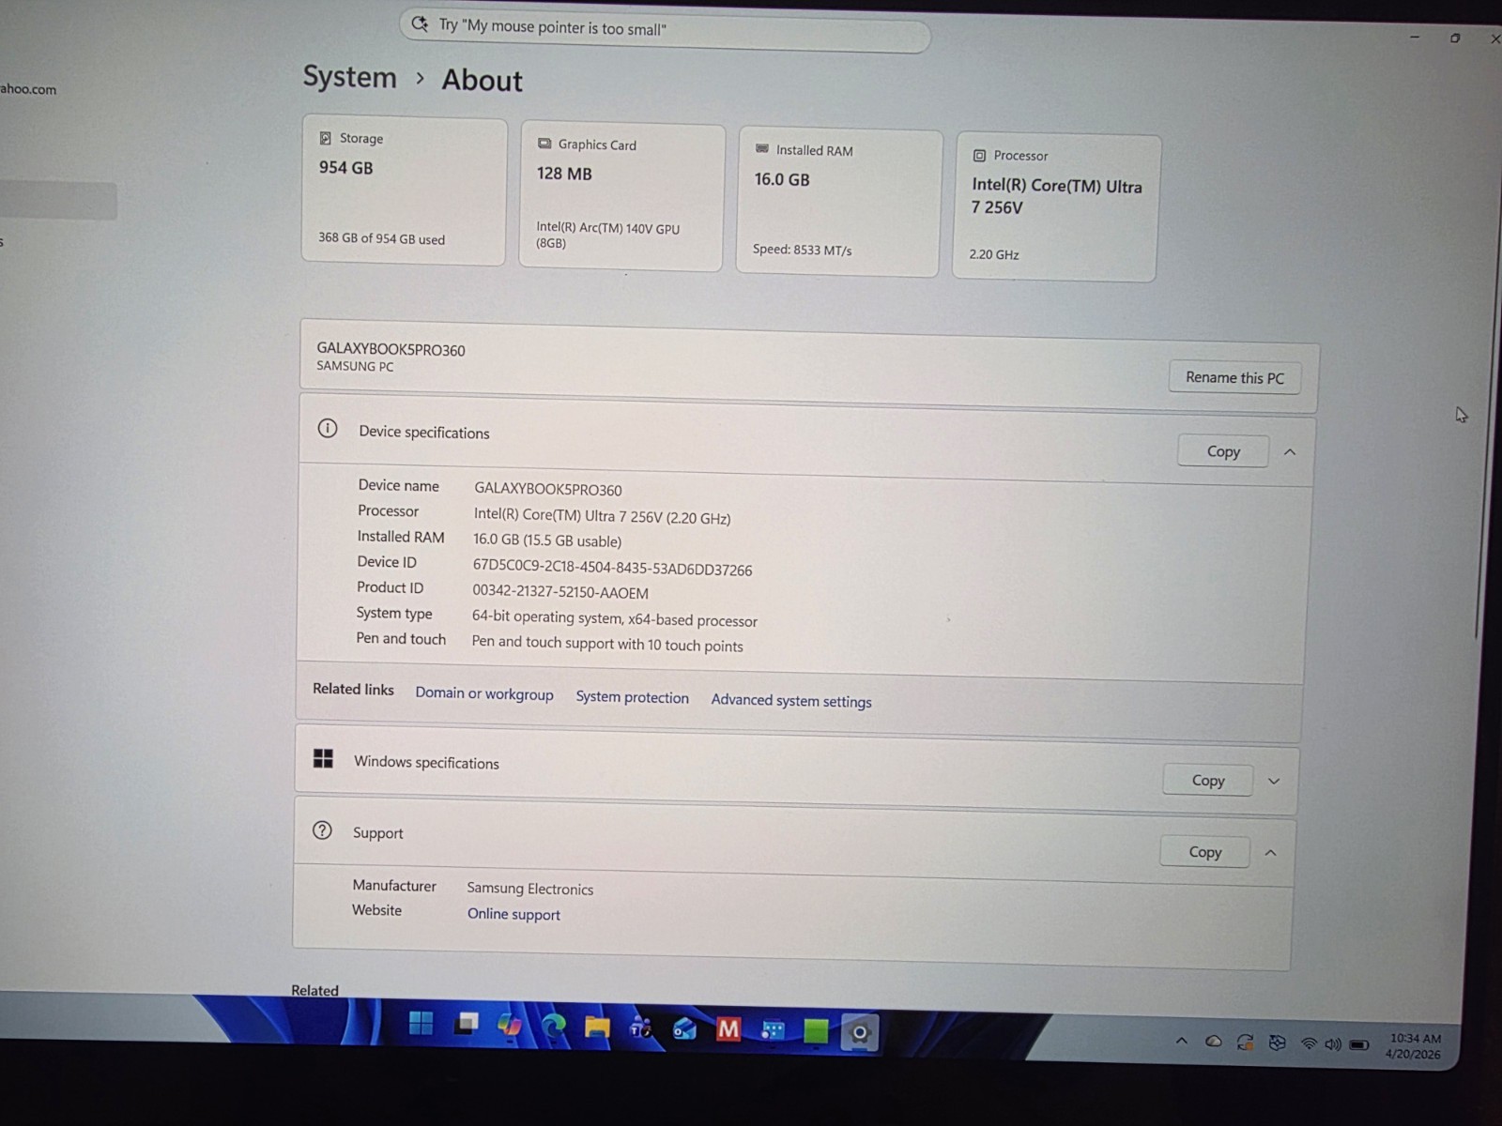
Task: Click Rename this PC button
Action: point(1234,377)
